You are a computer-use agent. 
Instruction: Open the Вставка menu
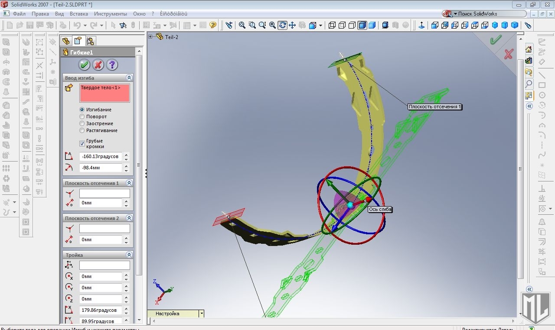pyautogui.click(x=78, y=14)
